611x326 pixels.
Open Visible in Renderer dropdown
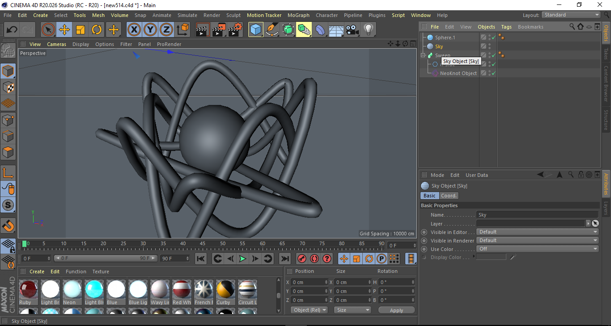click(x=537, y=240)
